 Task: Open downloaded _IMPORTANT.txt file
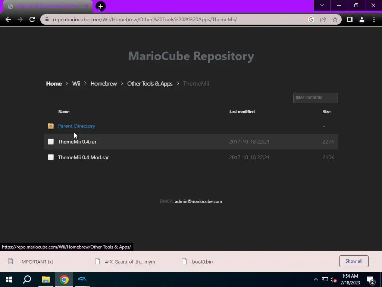pos(35,262)
